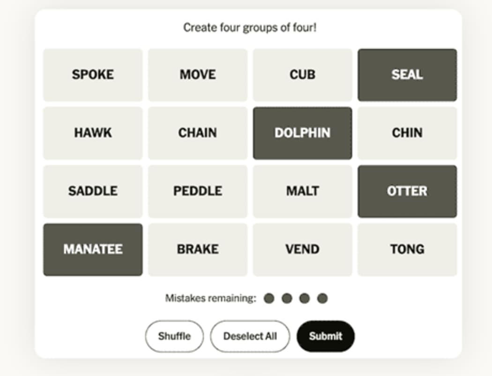Image resolution: width=492 pixels, height=376 pixels.
Task: Select the SADDLE word tile
Action: [x=92, y=191]
